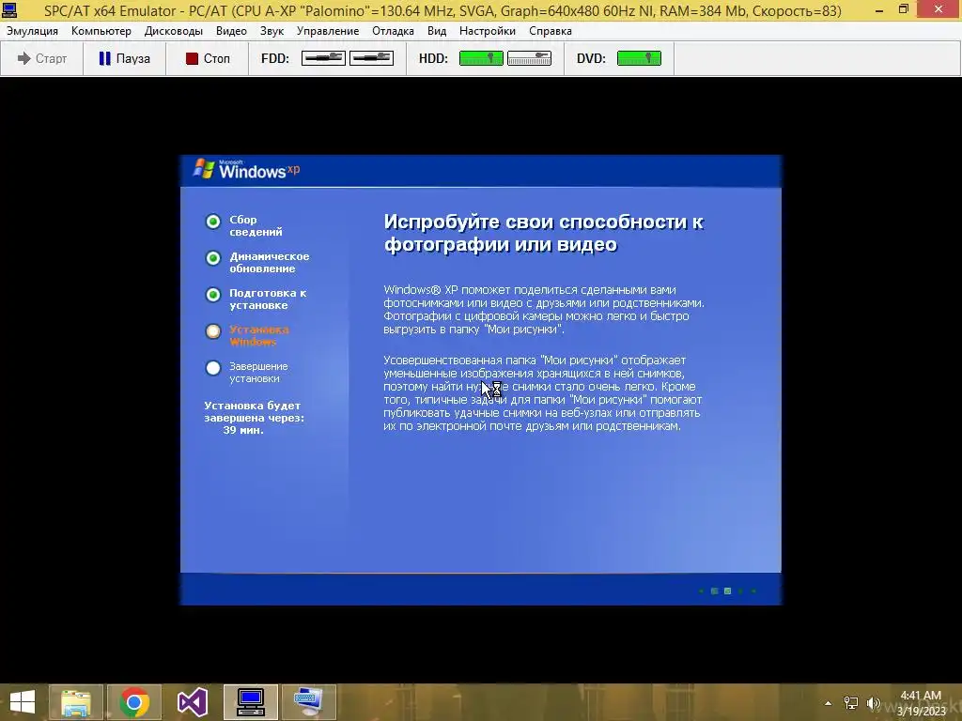This screenshot has width=962, height=721.
Task: Open the Windows Start button
Action: coord(23,702)
